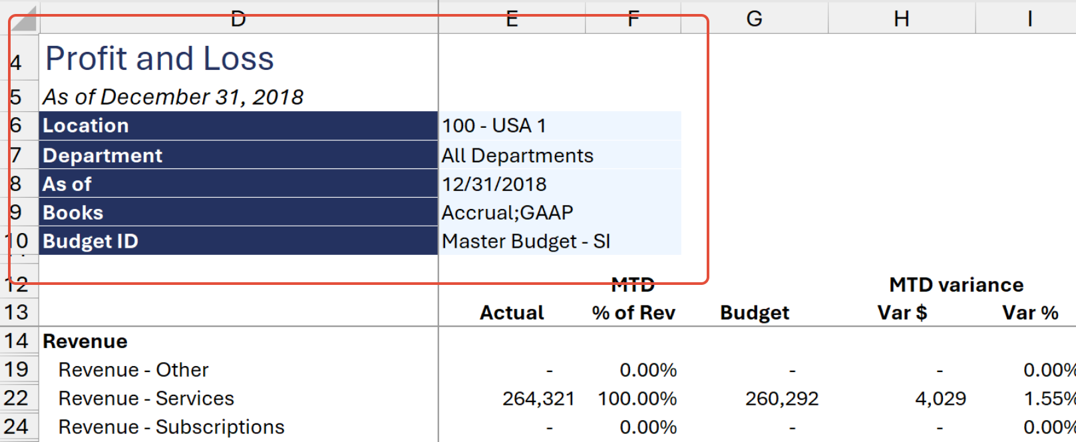
Task: Click the Profit and Loss title cell
Action: 160,59
